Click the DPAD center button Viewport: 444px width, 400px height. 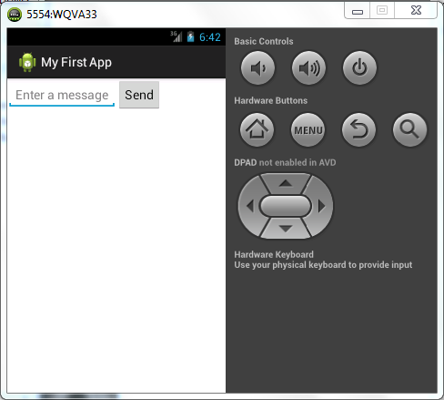(x=286, y=206)
